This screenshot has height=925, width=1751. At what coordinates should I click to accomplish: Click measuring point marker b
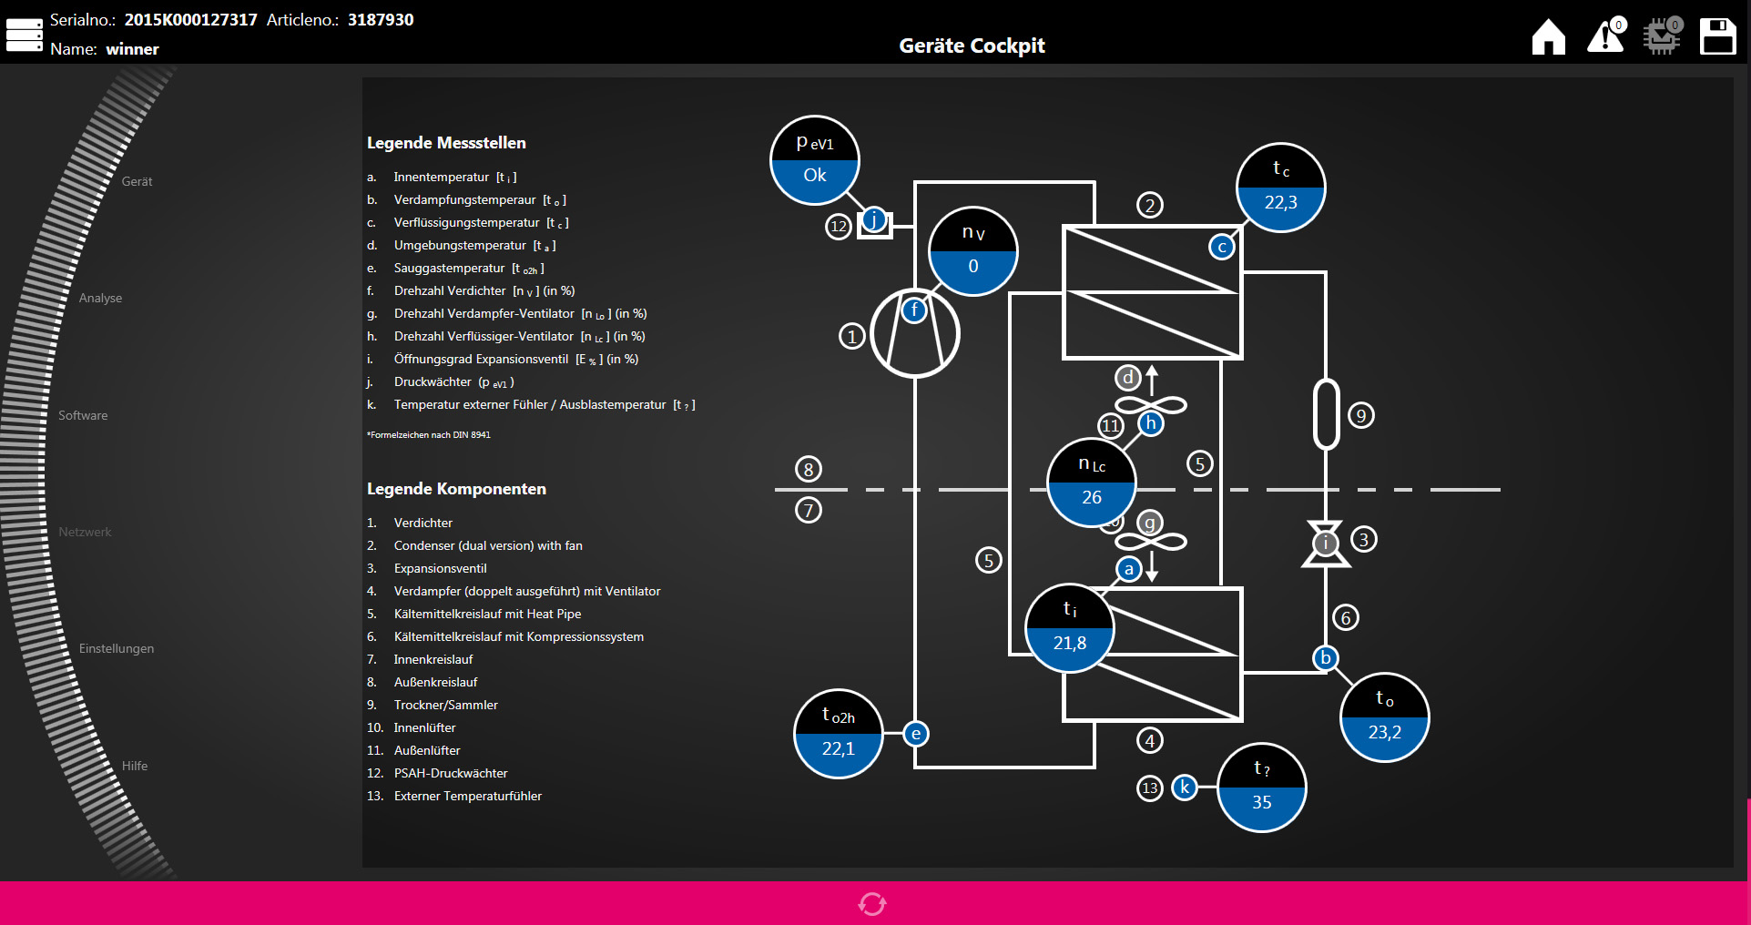point(1326,657)
